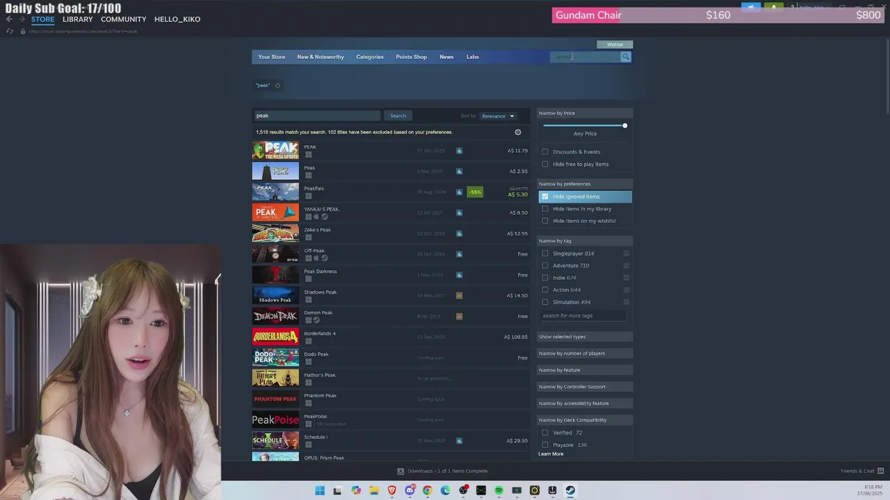
Task: Reload the page with refresh icon
Action: pyautogui.click(x=10, y=31)
